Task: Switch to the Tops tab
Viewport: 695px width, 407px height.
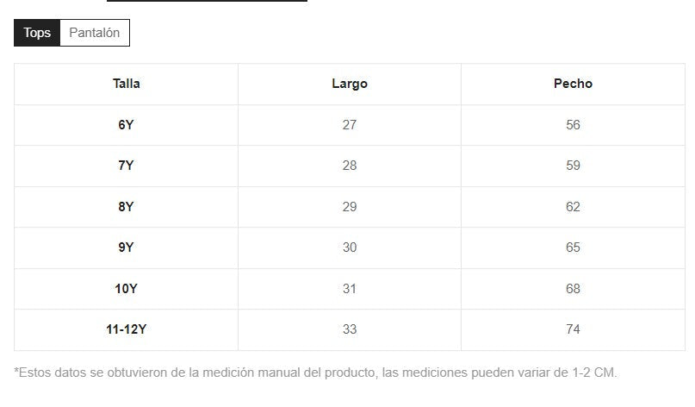Action: 37,34
